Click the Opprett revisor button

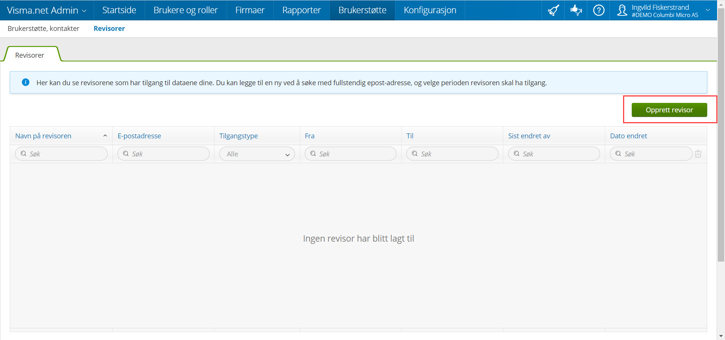tap(669, 110)
